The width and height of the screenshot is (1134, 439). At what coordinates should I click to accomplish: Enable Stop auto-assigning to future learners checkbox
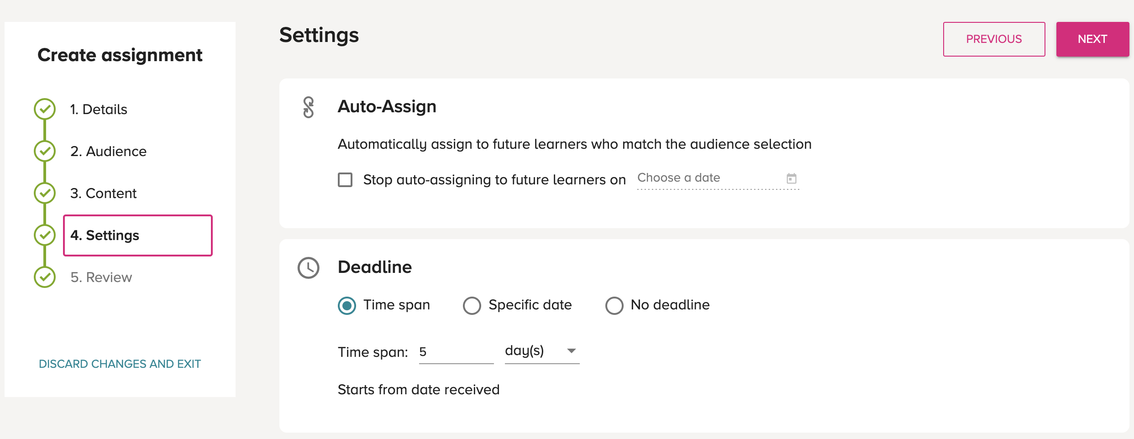pyautogui.click(x=345, y=180)
